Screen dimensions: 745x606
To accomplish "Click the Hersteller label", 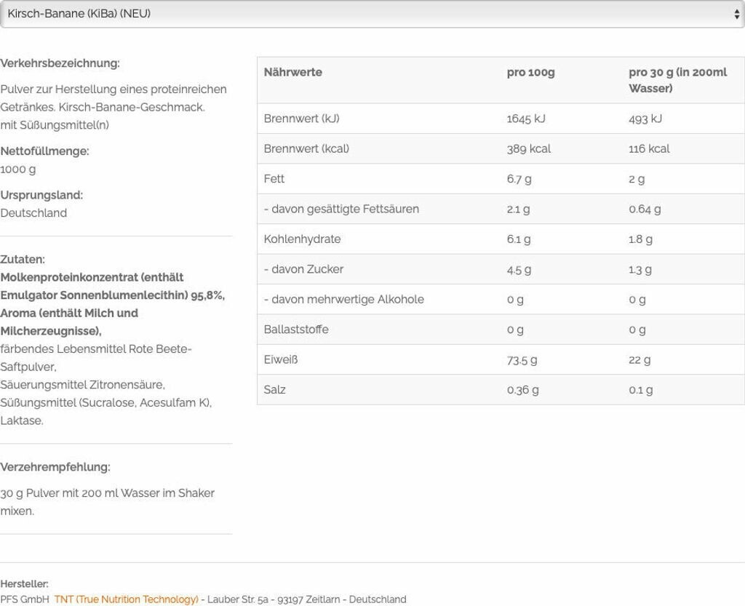I will (x=25, y=583).
